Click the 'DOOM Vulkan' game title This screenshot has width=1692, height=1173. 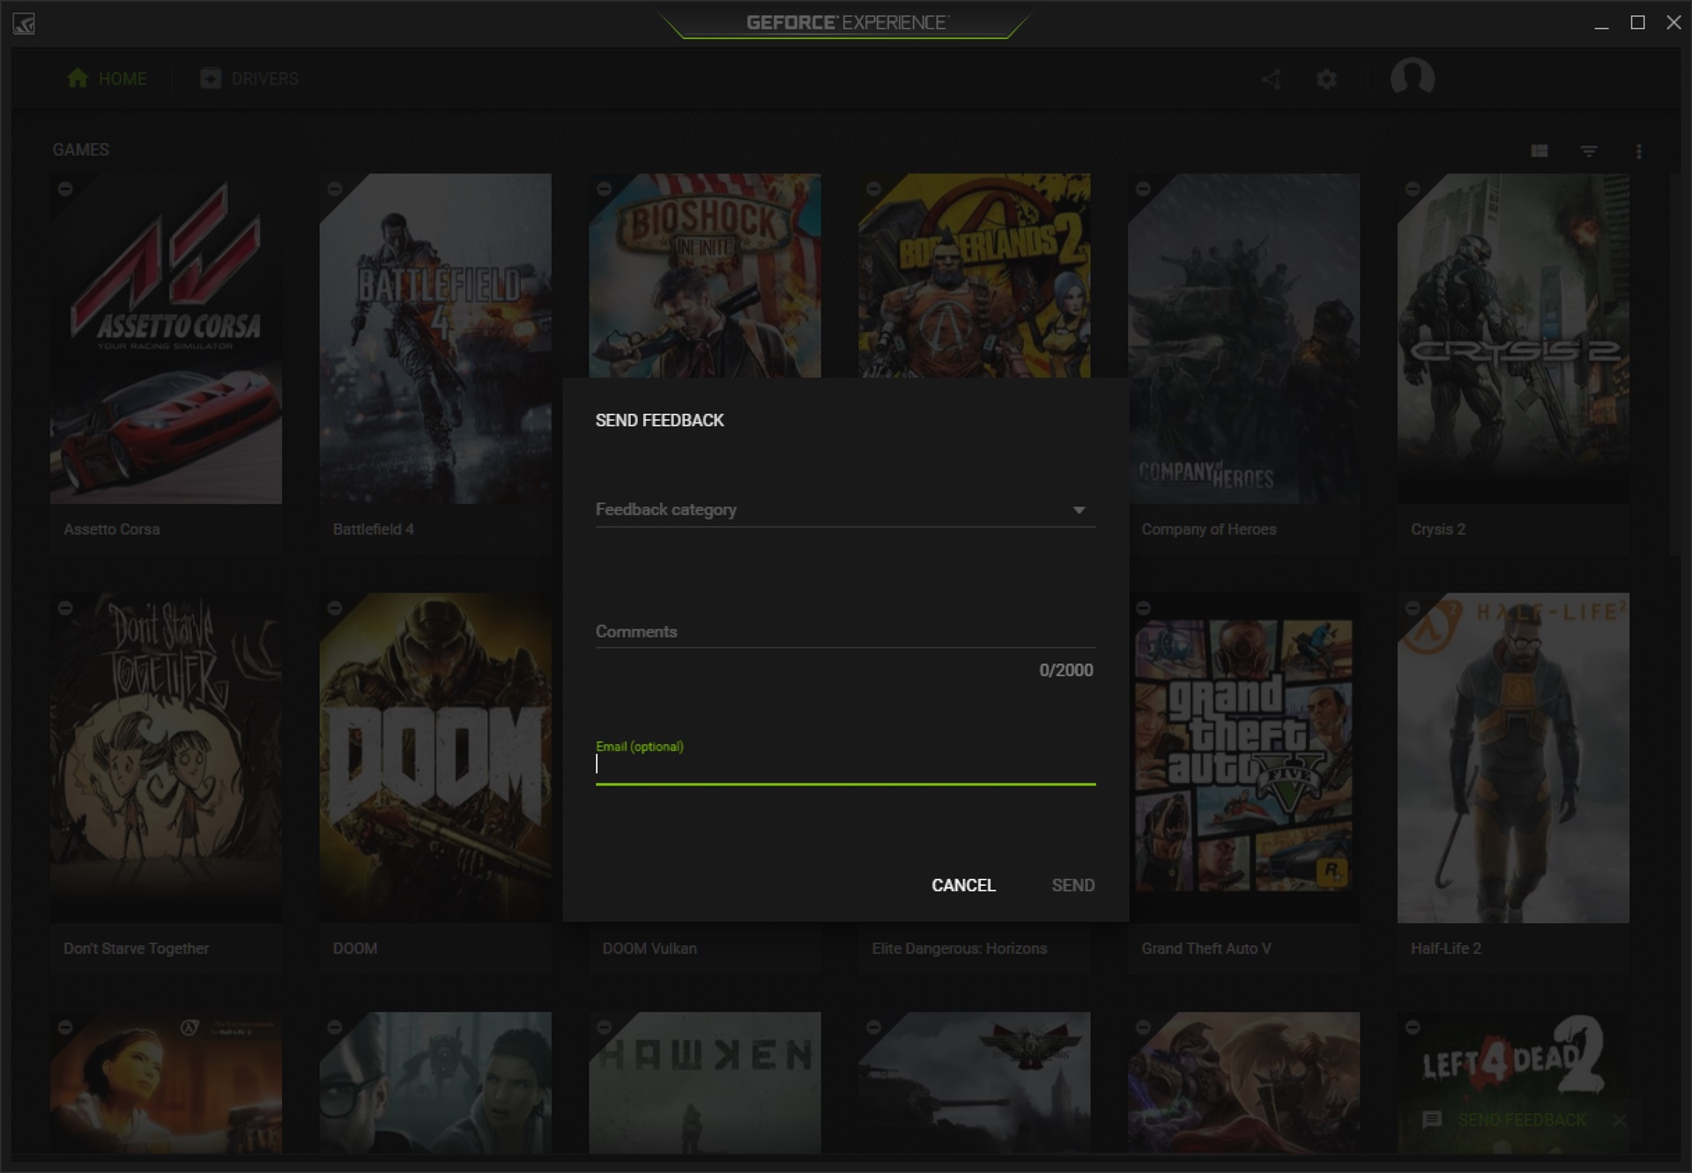coord(649,948)
